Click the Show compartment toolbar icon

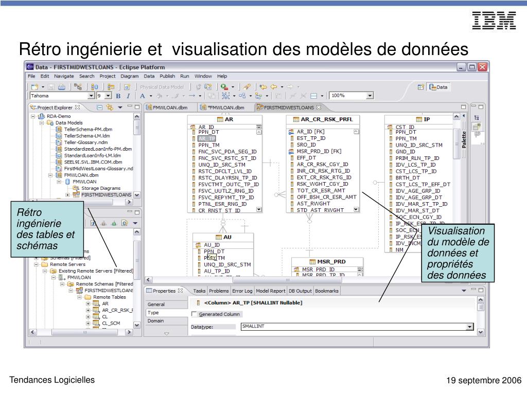pos(313,96)
